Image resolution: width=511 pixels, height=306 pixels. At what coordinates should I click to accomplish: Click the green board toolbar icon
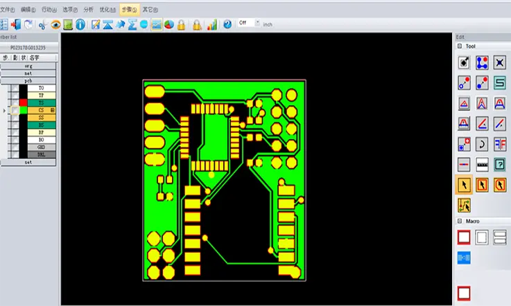[68, 25]
